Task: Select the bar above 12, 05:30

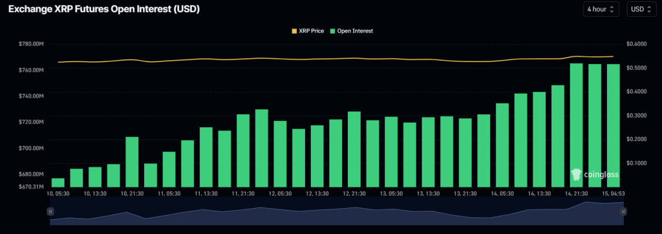Action: (x=280, y=154)
